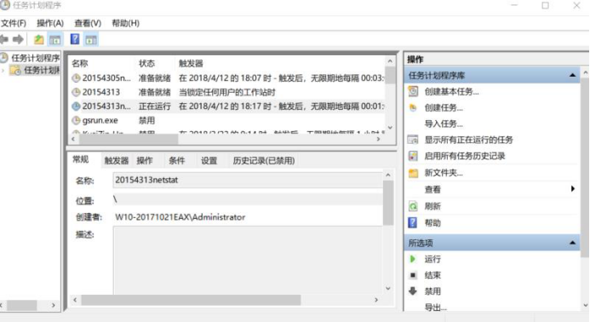The image size is (590, 322).
Task: Click 显示所有正在运行的任务 action
Action: (469, 140)
